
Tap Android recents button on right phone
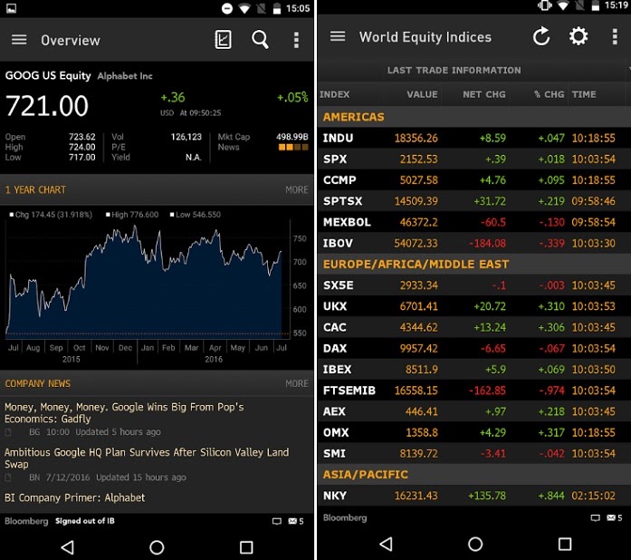point(565,544)
